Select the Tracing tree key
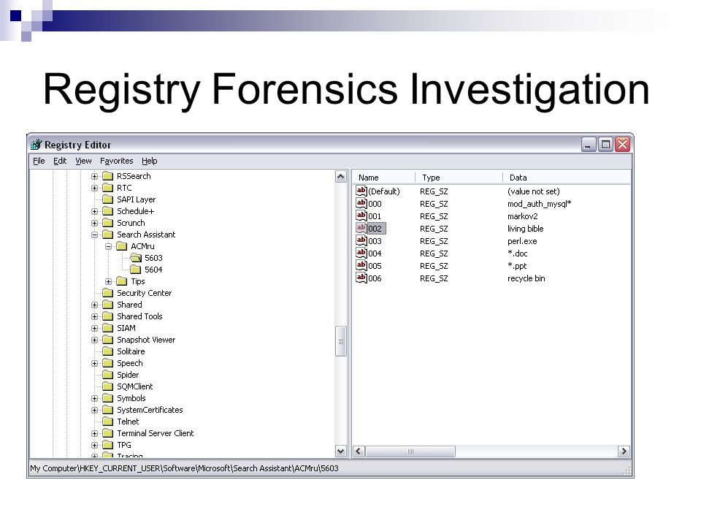Viewport: 701px width, 526px height. [x=130, y=455]
